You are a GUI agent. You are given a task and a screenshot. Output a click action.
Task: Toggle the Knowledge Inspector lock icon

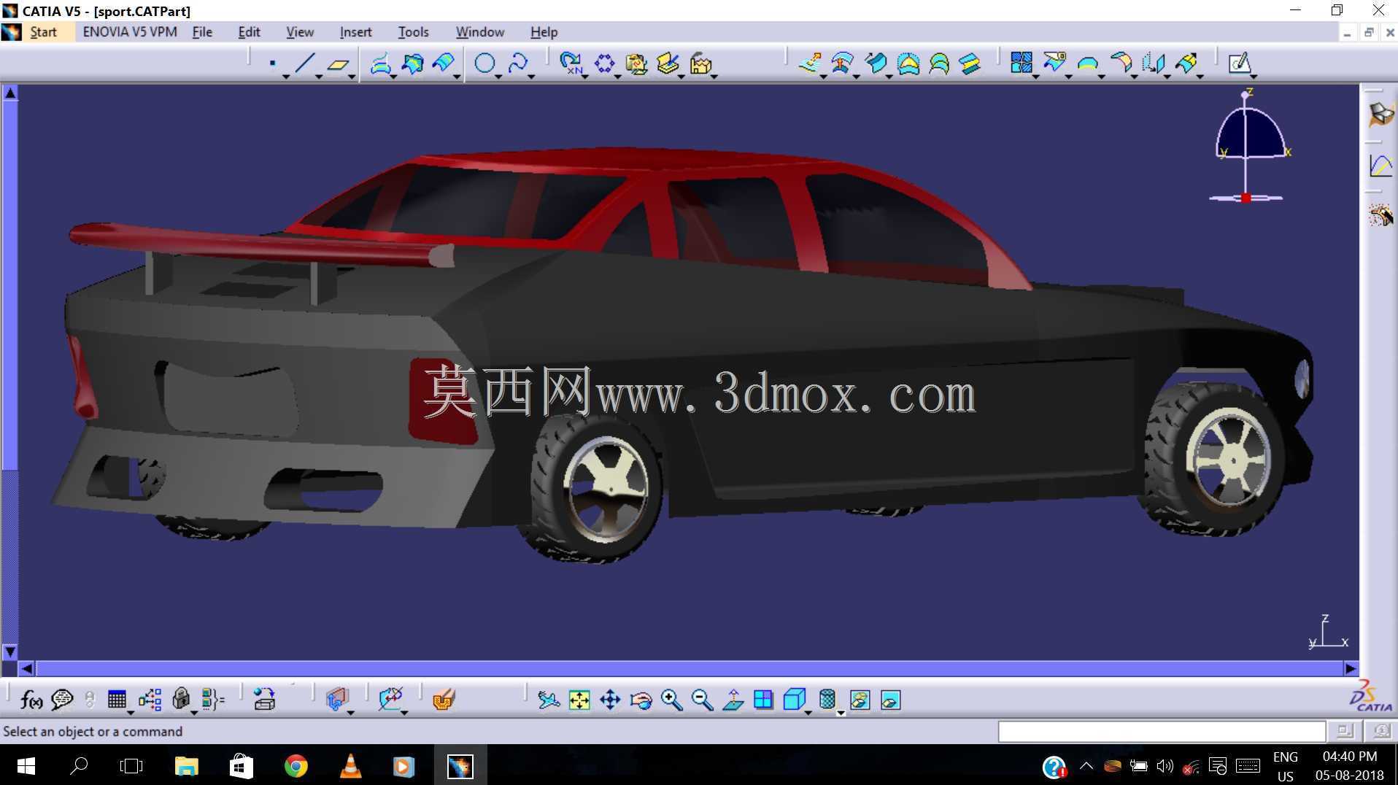pyautogui.click(x=181, y=699)
